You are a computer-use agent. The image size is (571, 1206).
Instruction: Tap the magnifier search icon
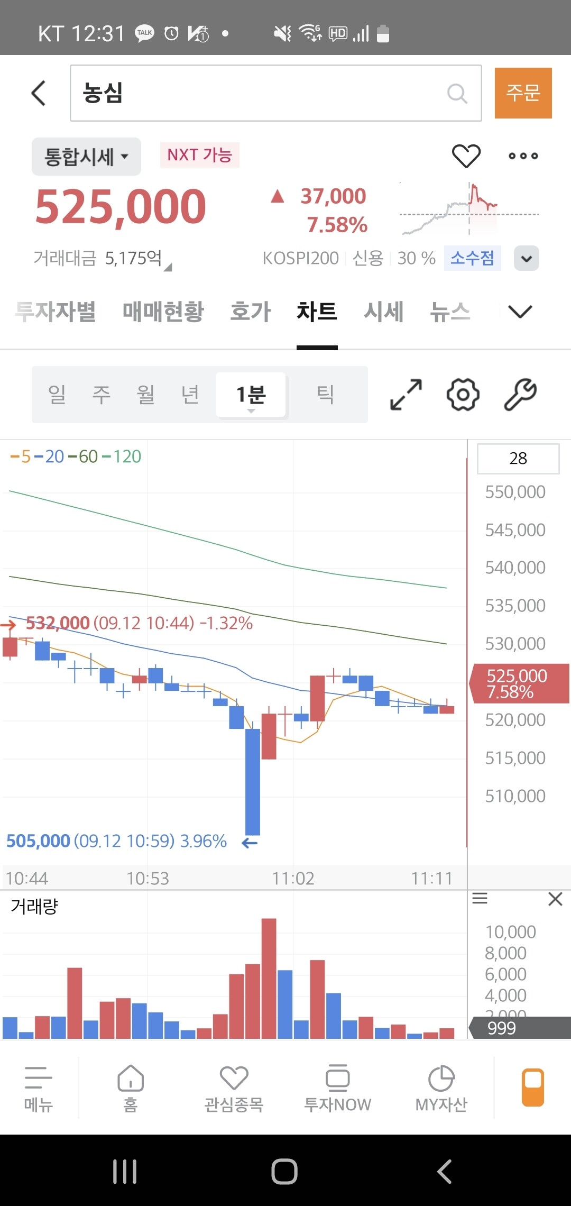pyautogui.click(x=457, y=94)
